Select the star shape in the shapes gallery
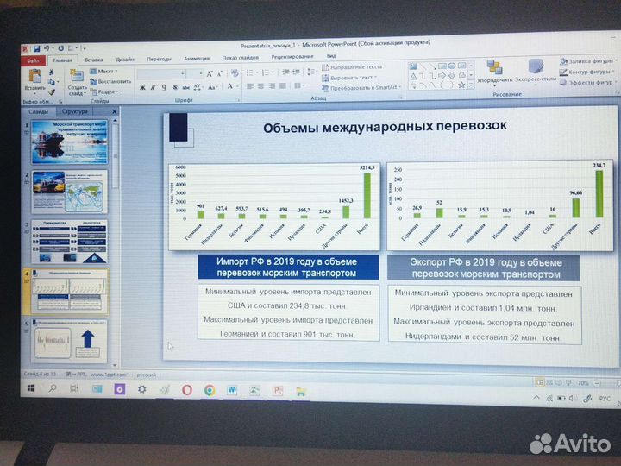The image size is (621, 466). tap(461, 85)
